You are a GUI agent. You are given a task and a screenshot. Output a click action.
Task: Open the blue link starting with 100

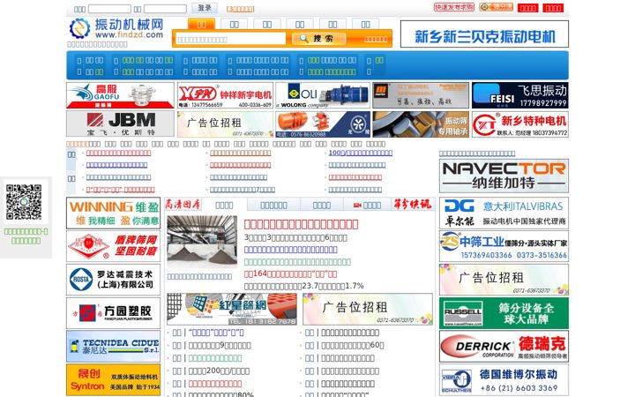pos(361,153)
